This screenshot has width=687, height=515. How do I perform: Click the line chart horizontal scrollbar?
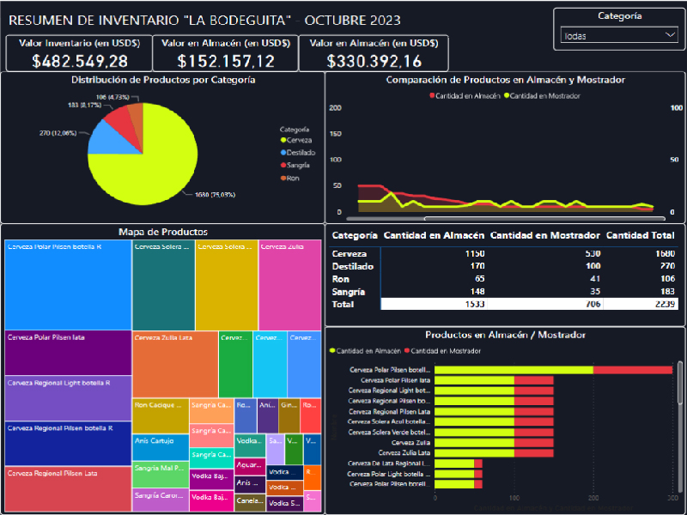[x=544, y=218]
